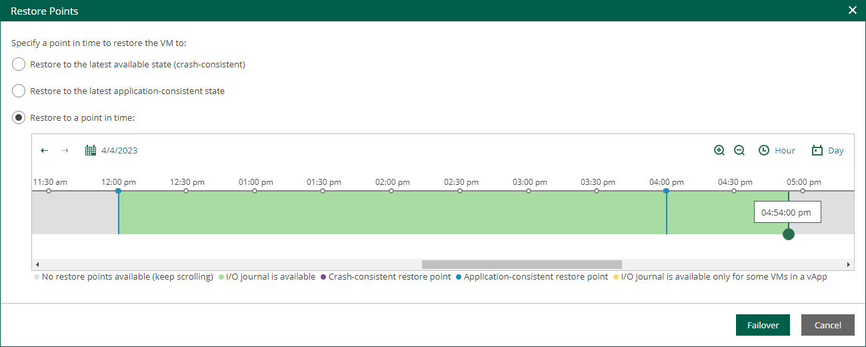This screenshot has height=347, width=866.
Task: Click the horizontal scrollbar thumb
Action: [x=521, y=264]
